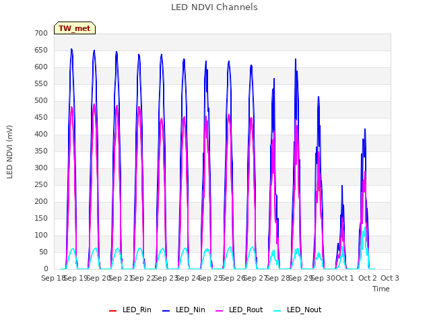
Task: Click the 350 y-axis tick label
Action: pyautogui.click(x=41, y=151)
